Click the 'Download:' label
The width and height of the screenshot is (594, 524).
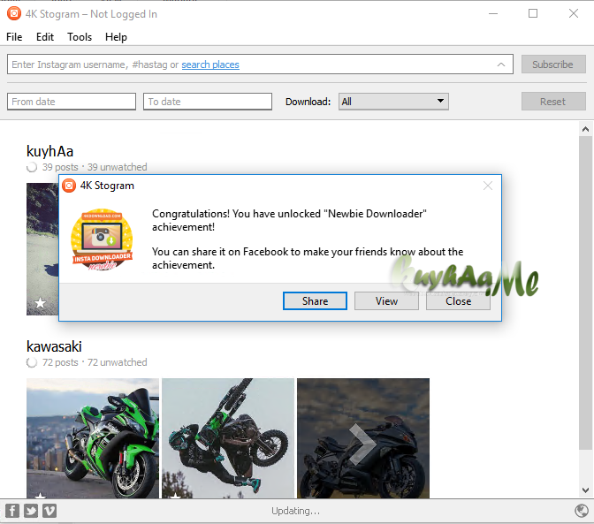[308, 102]
